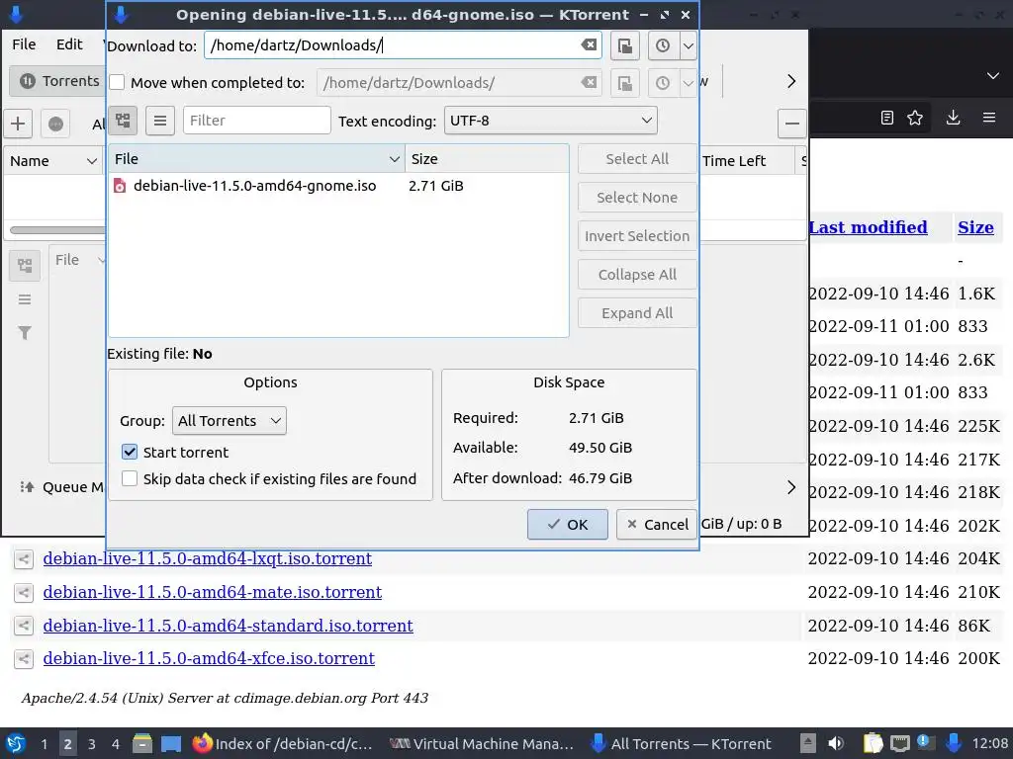
Task: Click the round grey toolbar icon beside plus
Action: tap(55, 124)
